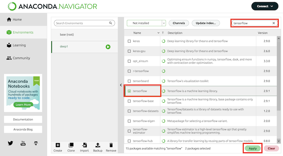Click the Apply button
283x156 pixels.
pyautogui.click(x=253, y=148)
